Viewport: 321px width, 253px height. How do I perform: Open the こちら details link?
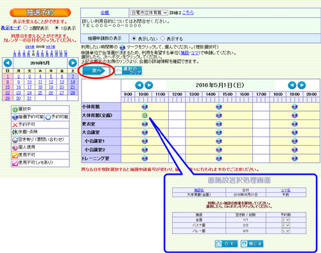point(188,13)
